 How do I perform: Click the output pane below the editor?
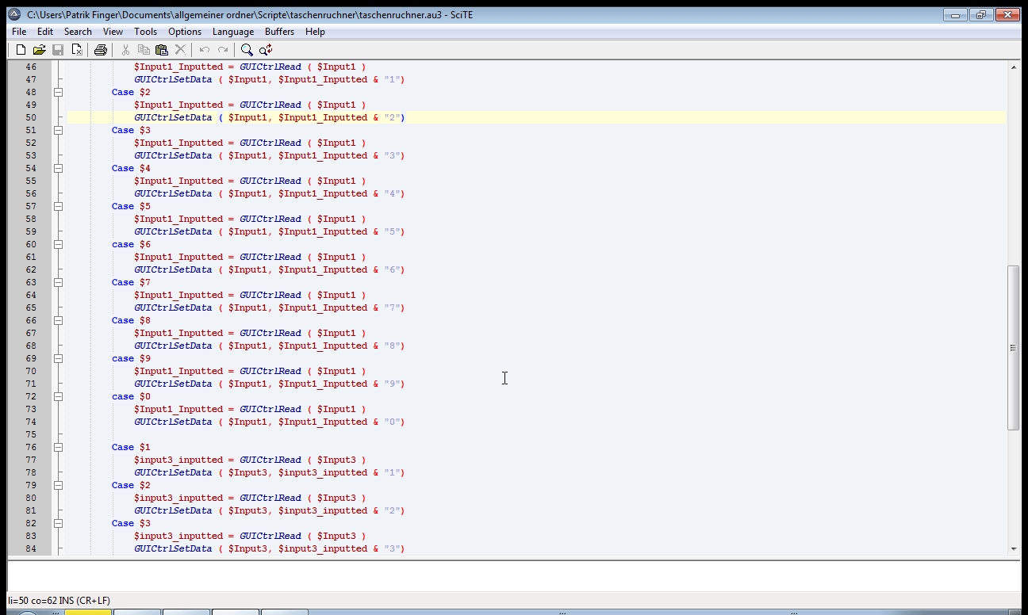tap(508, 575)
